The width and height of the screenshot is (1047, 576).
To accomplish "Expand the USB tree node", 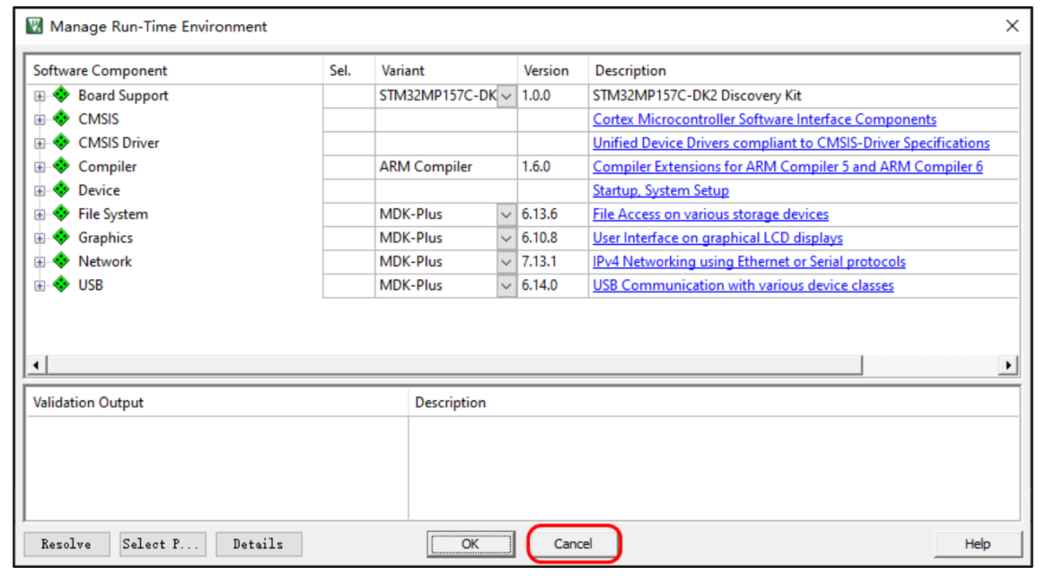I will click(x=40, y=285).
